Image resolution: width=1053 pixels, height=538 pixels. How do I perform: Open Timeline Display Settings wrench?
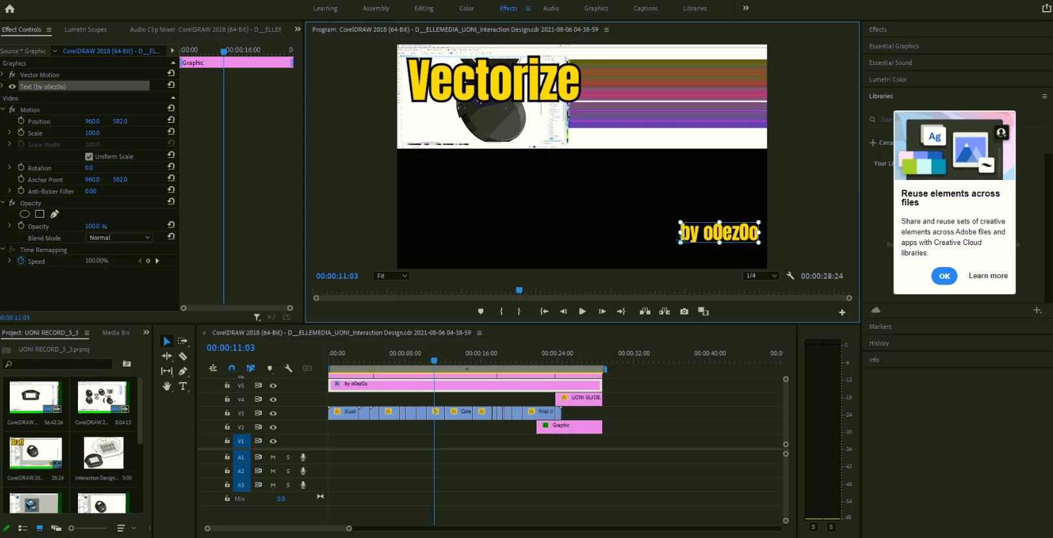coord(288,368)
